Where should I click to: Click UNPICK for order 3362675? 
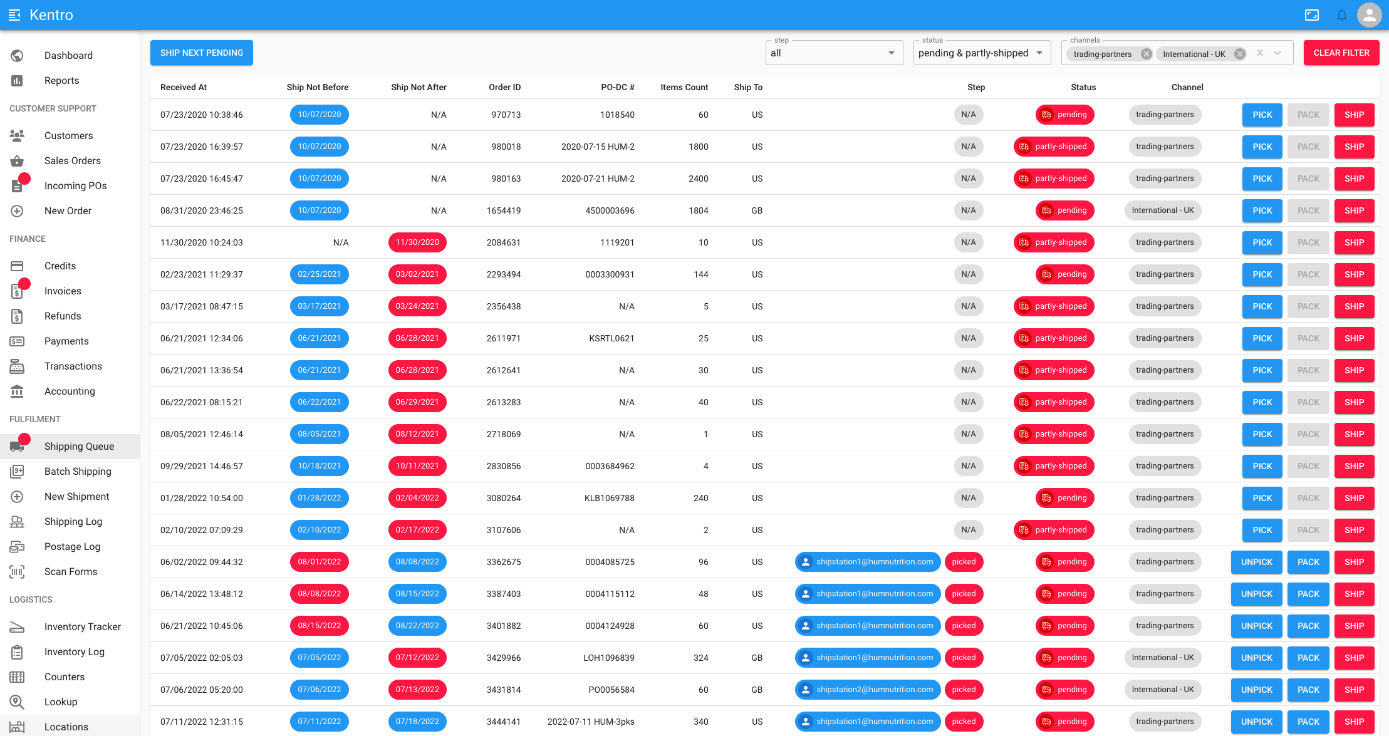point(1256,562)
